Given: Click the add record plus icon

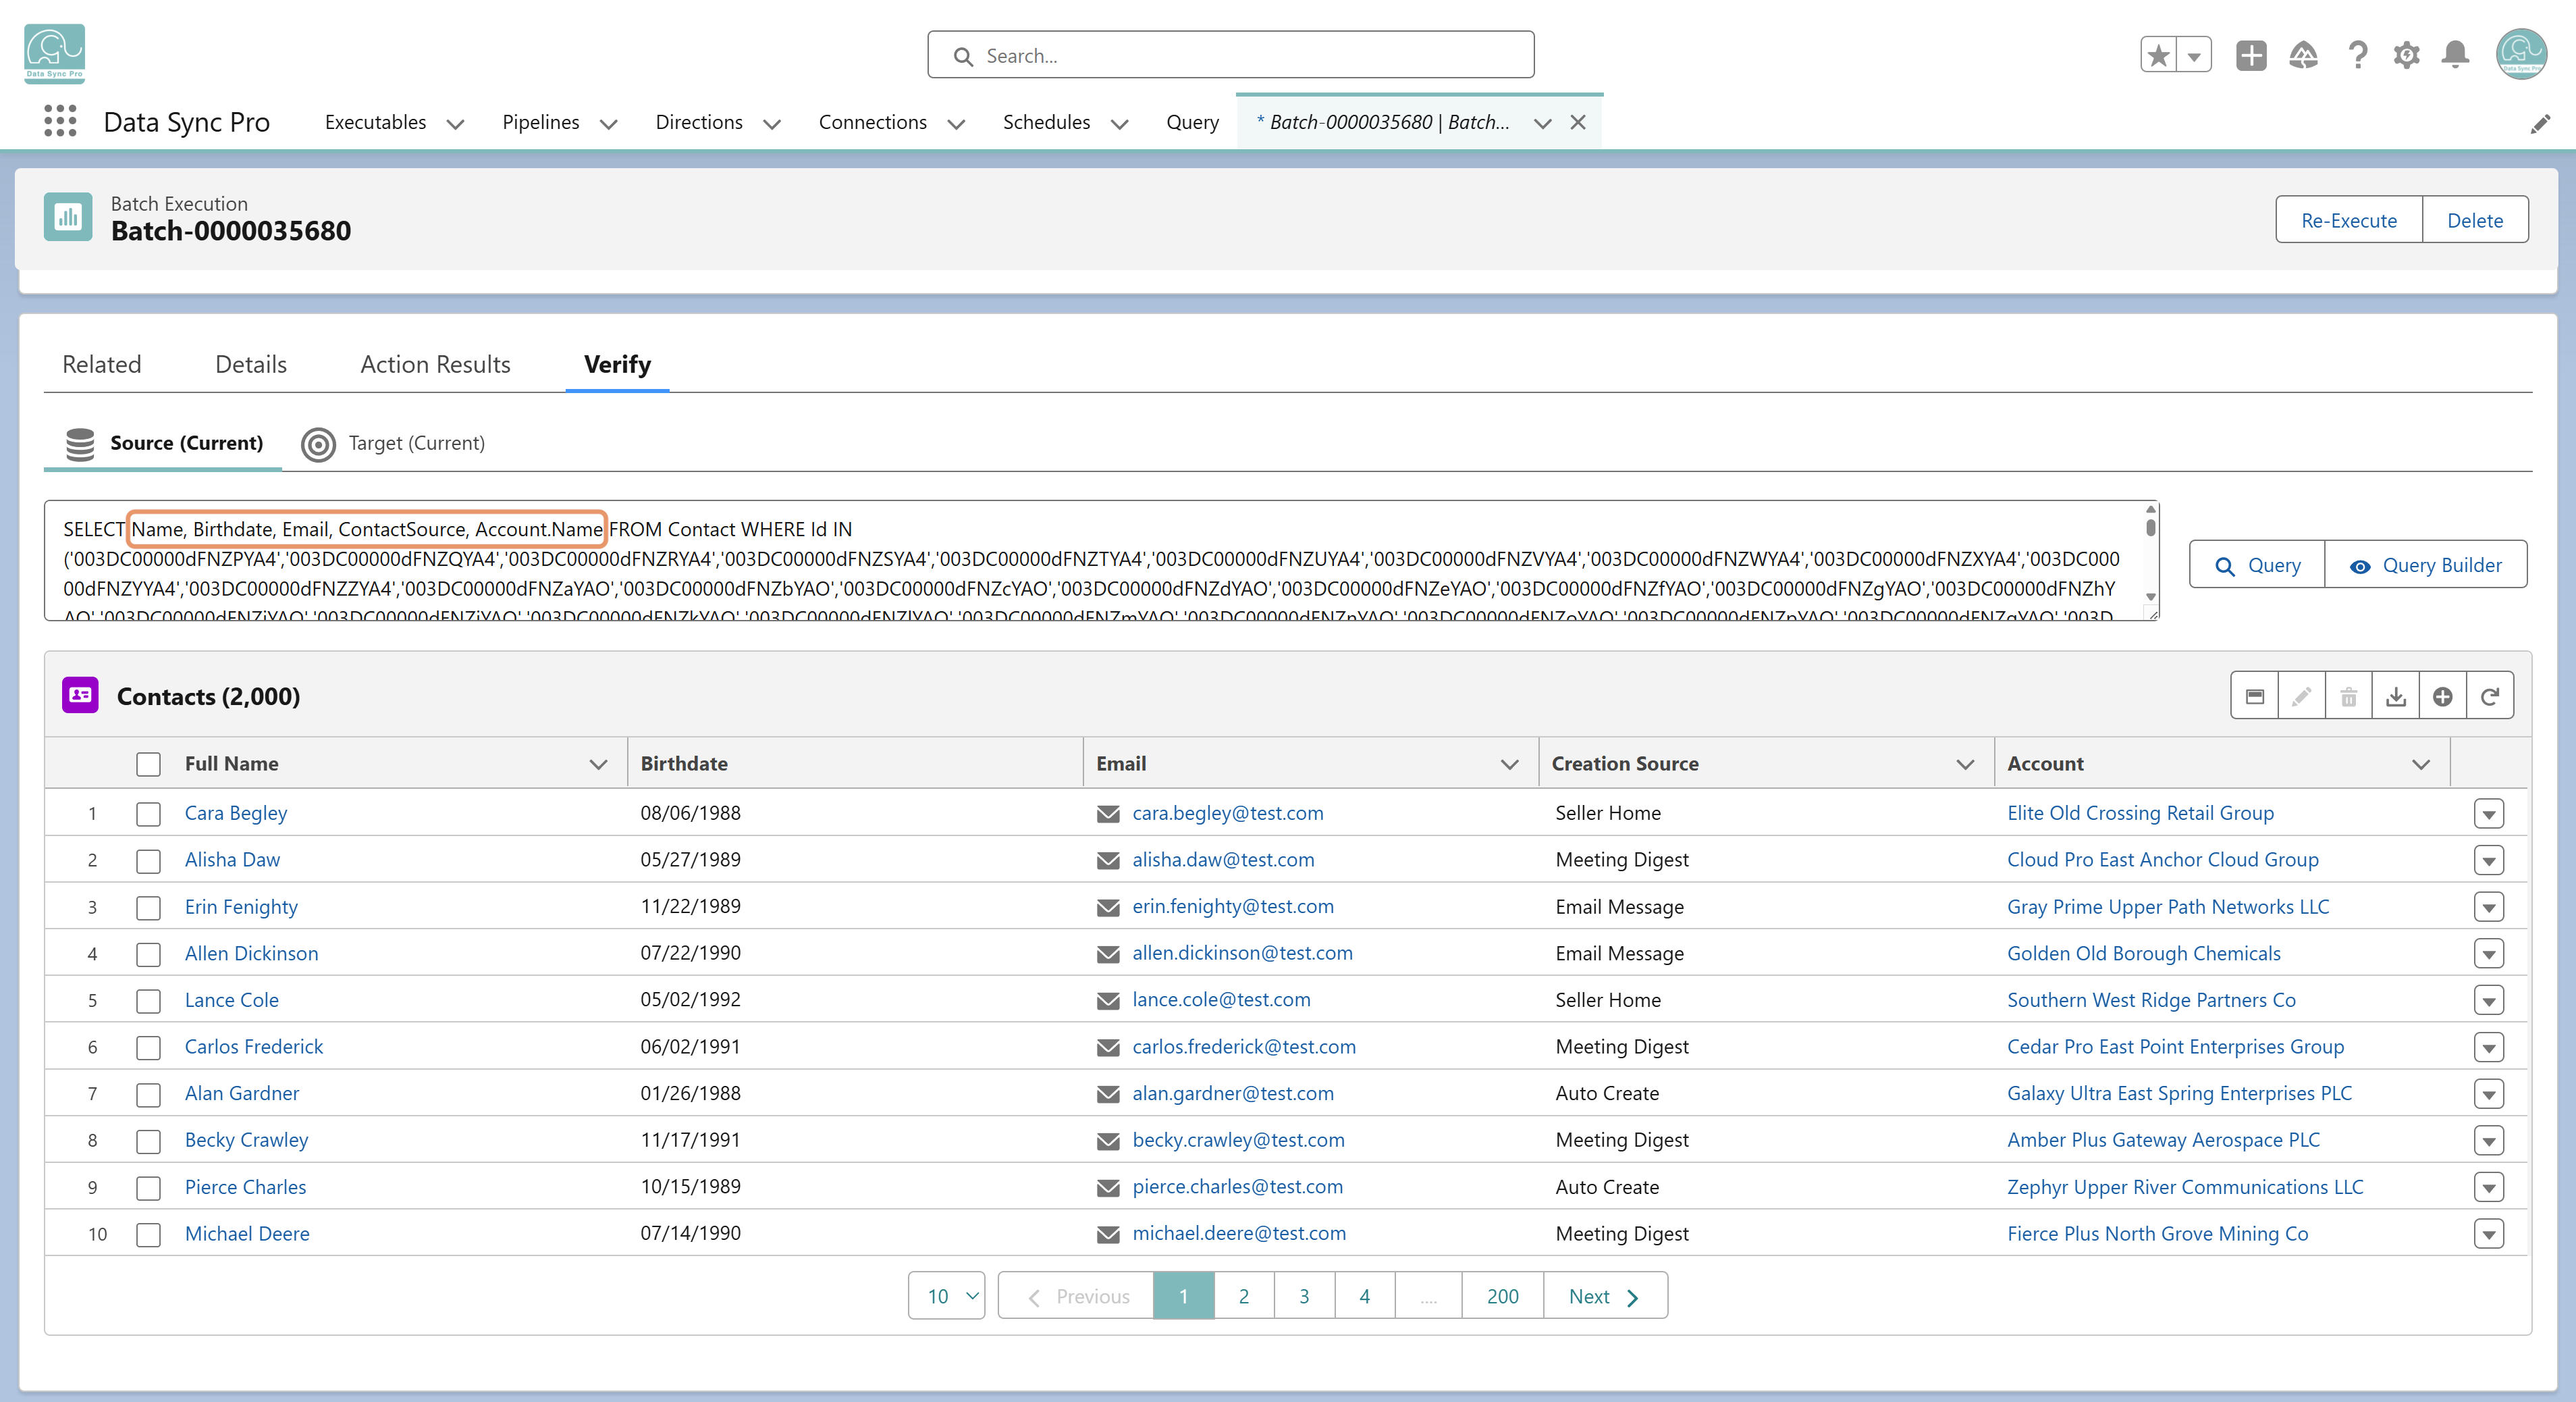Looking at the screenshot, I should 2442,696.
